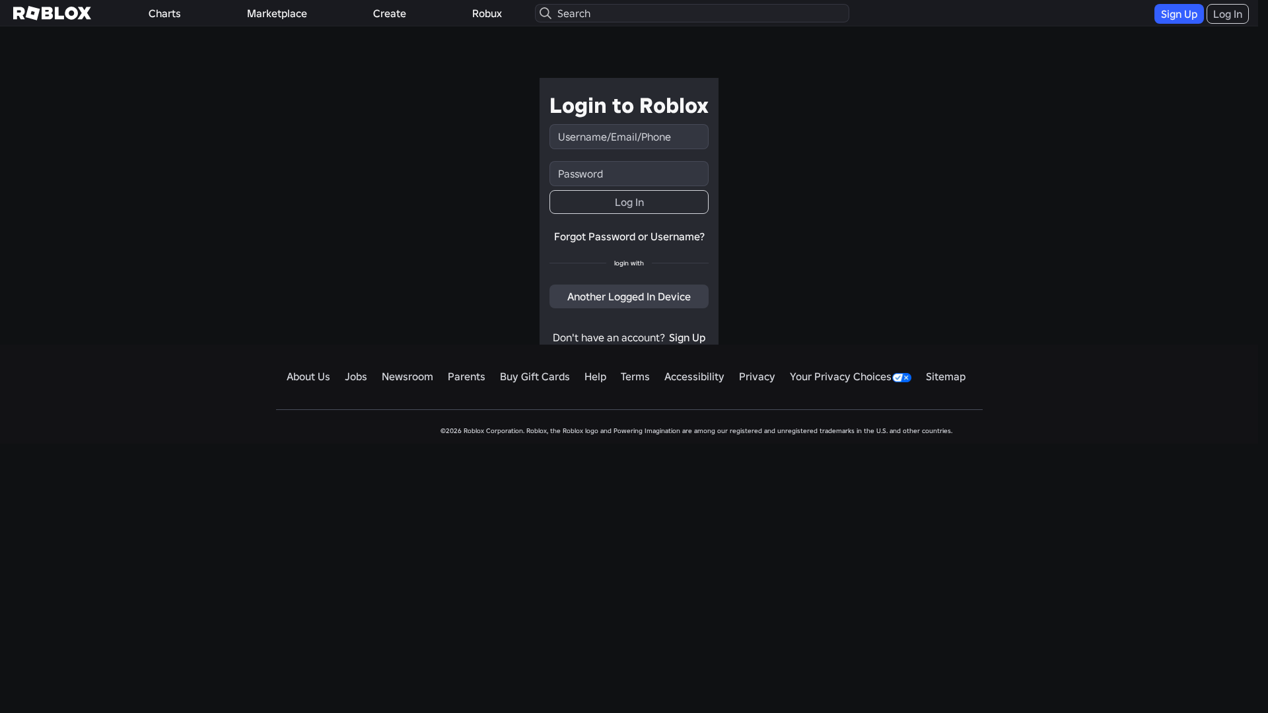
Task: Open the Robux page
Action: [x=487, y=13]
